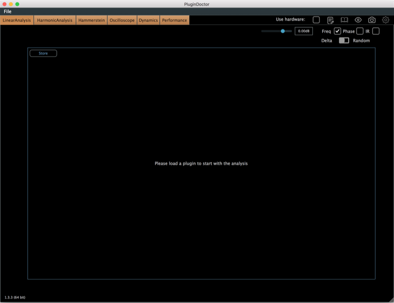The image size is (394, 303).
Task: Enable the IR checkbox
Action: coord(376,31)
